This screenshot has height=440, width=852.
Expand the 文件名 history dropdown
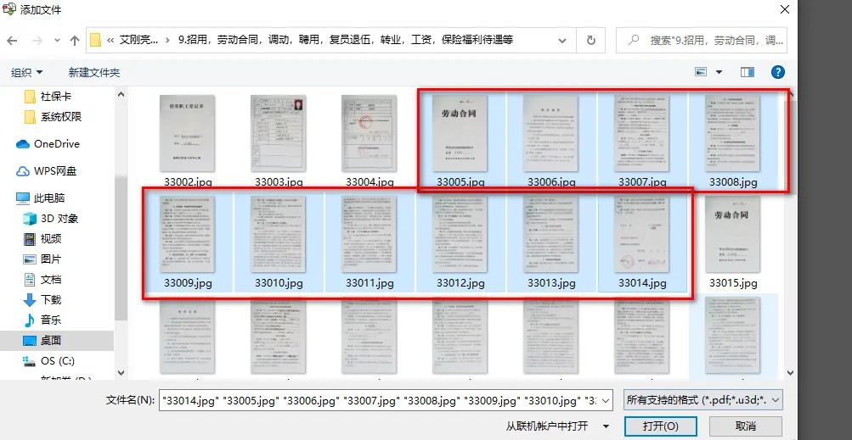[607, 400]
